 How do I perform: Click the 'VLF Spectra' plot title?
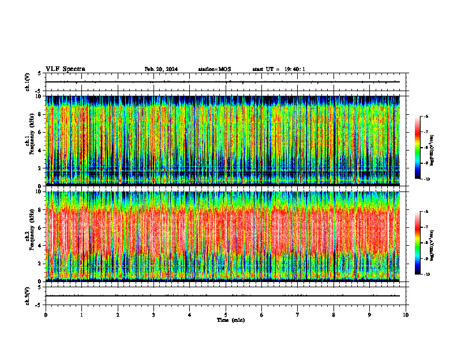point(65,69)
